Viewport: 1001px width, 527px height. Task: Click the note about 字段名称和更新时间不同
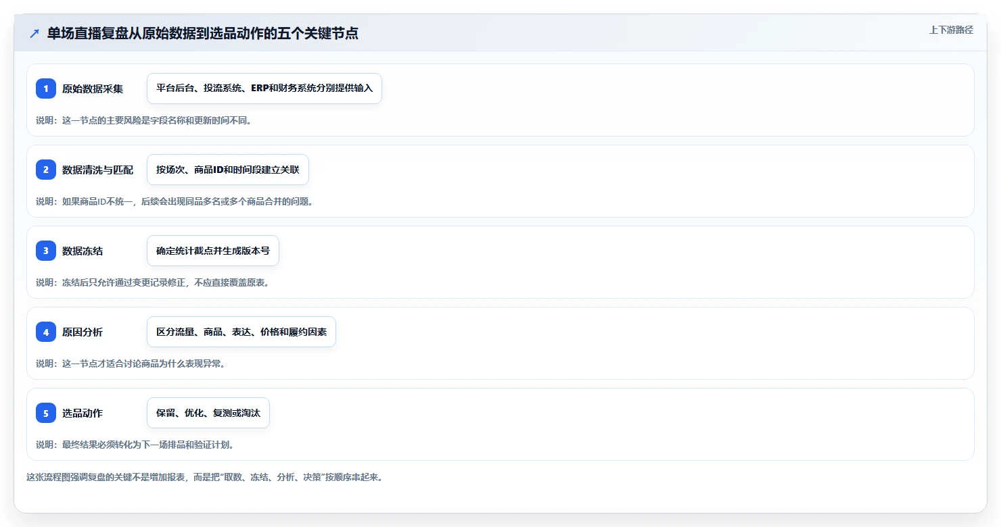143,120
